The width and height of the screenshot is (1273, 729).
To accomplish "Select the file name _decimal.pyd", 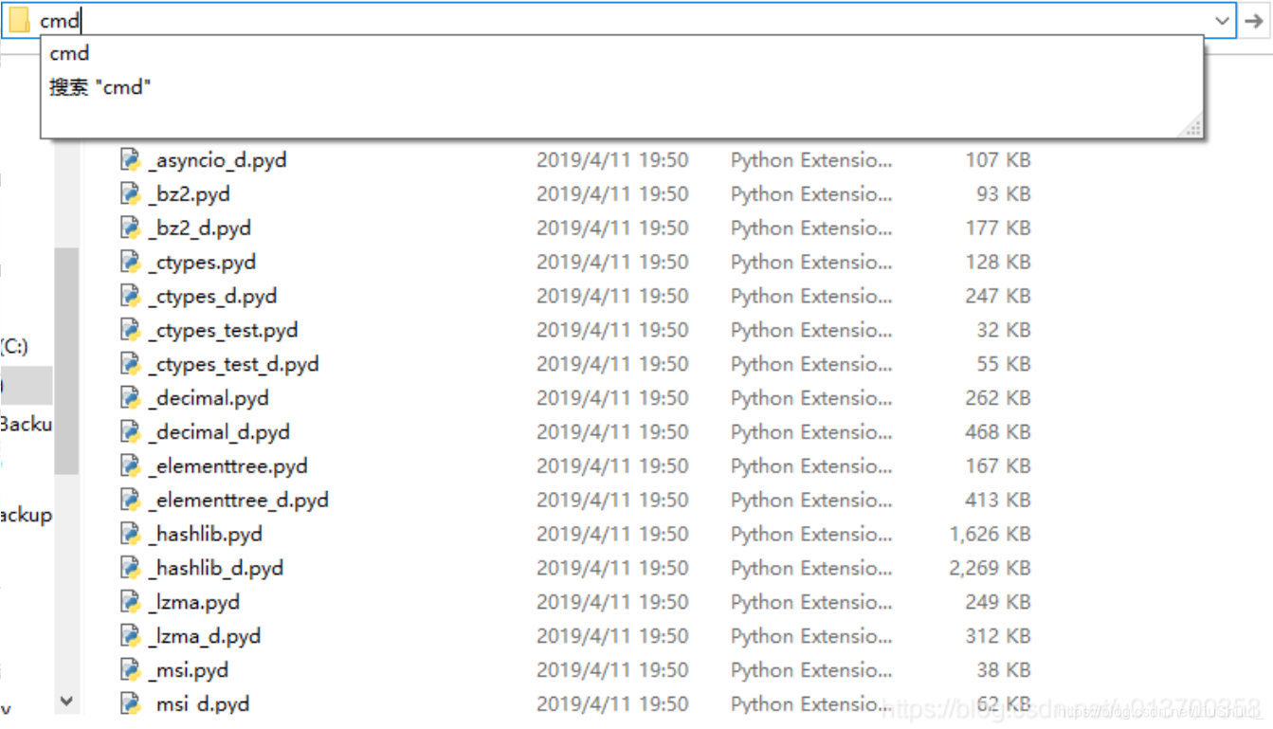I will 209,399.
